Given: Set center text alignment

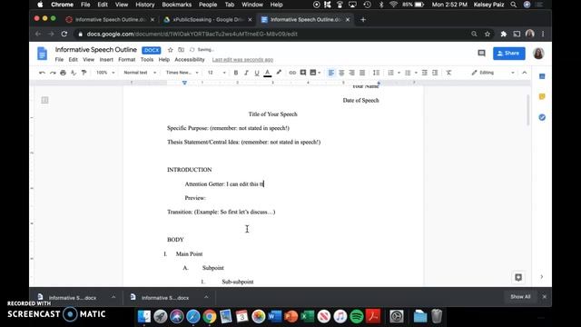Looking at the screenshot, I should tap(341, 73).
